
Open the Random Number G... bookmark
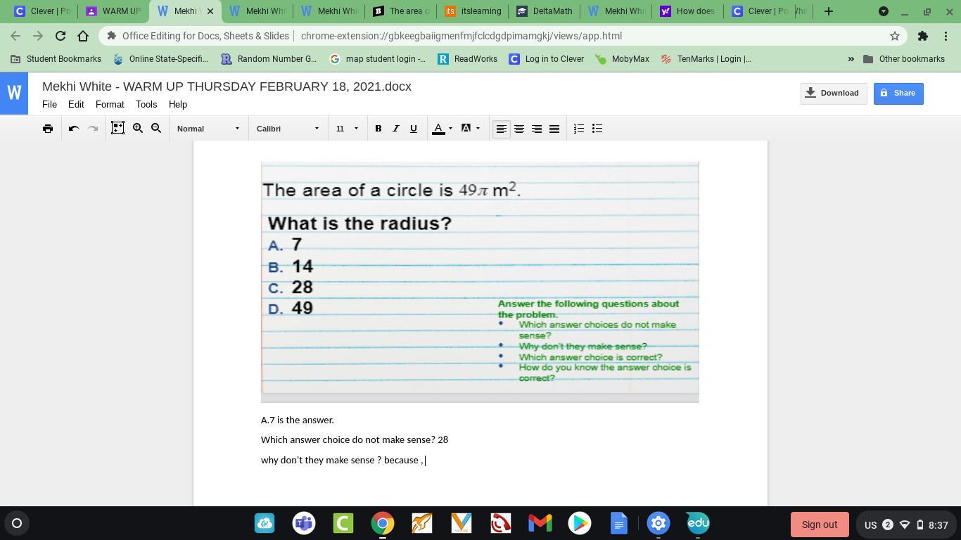(x=269, y=59)
